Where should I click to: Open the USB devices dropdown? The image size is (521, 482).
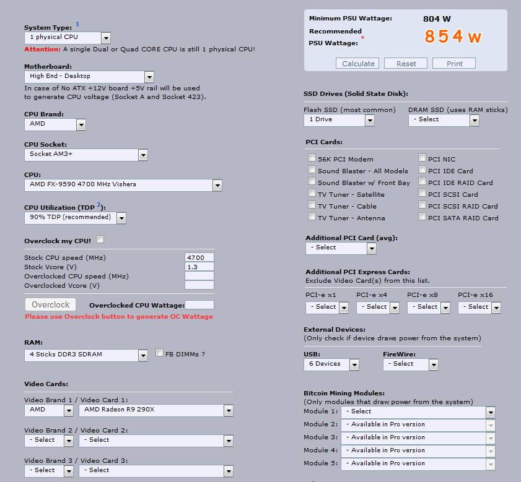[x=331, y=364]
